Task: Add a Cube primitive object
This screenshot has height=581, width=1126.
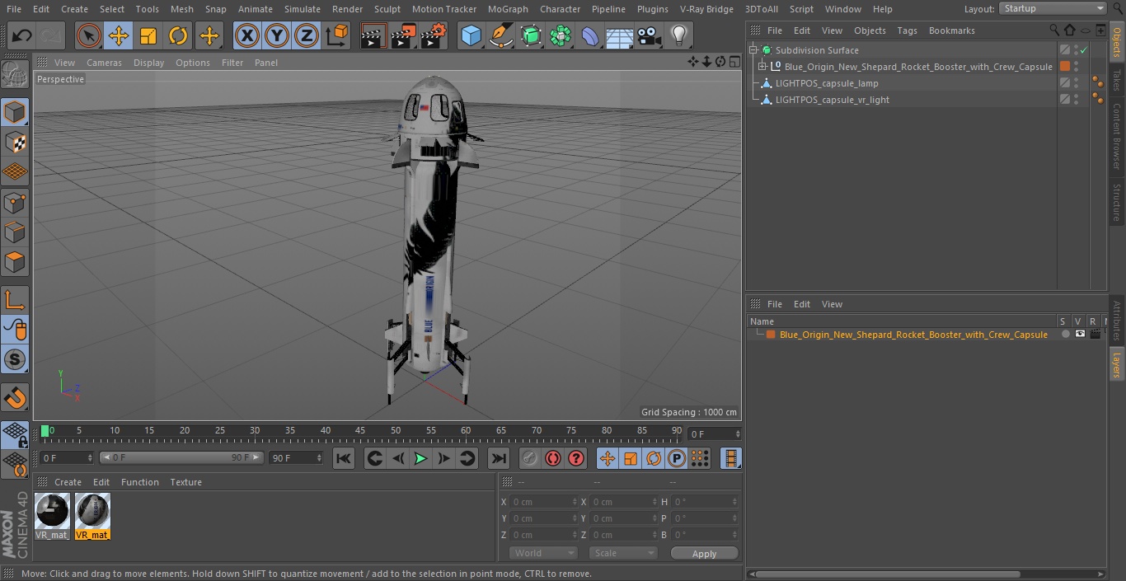Action: point(471,35)
